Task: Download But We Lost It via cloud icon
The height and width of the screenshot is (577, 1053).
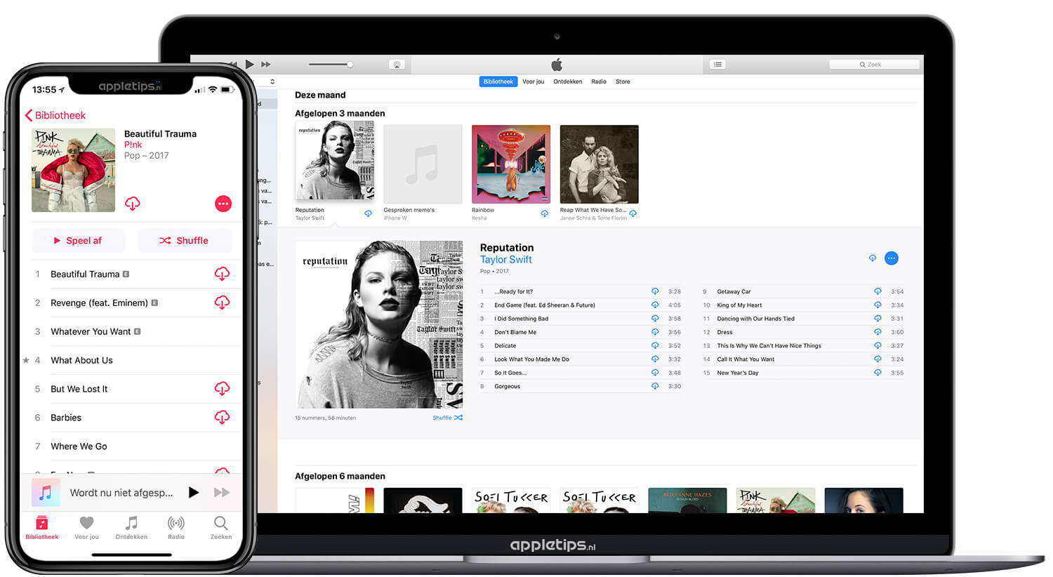Action: tap(222, 389)
